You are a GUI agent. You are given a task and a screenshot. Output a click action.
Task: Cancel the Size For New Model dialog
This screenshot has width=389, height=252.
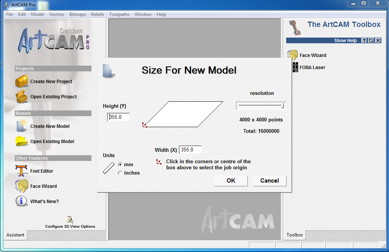click(269, 181)
